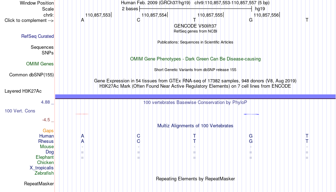Click position label 110,857,553
This screenshot has width=336, height=192.
pyautogui.click(x=98, y=15)
